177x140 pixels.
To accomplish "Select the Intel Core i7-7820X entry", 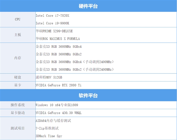I will [x=53, y=16].
